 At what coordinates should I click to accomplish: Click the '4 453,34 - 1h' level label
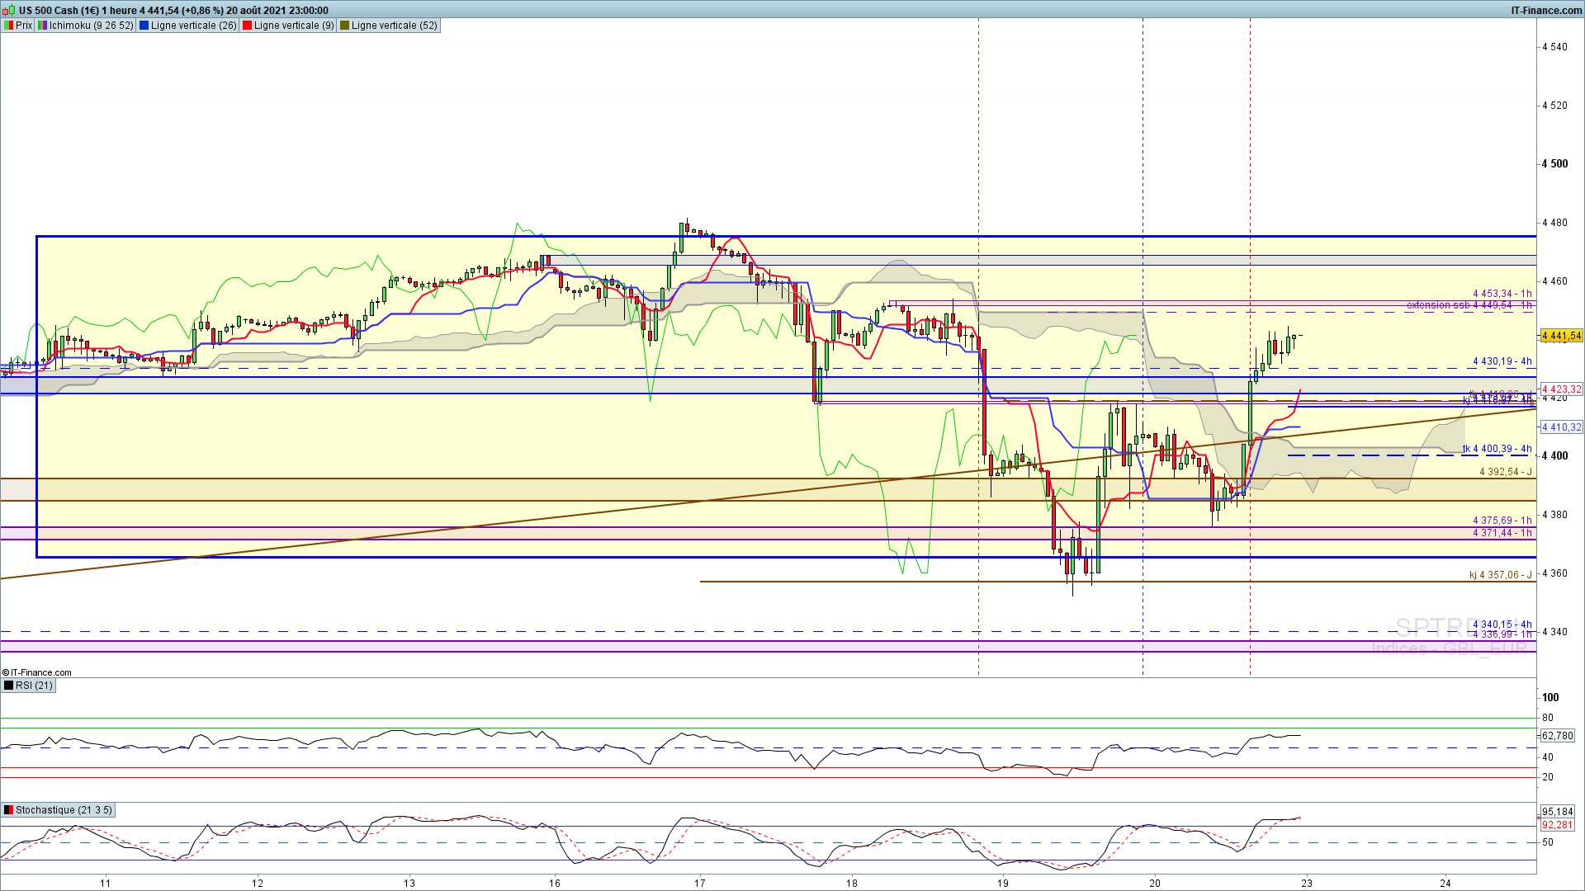click(x=1502, y=294)
